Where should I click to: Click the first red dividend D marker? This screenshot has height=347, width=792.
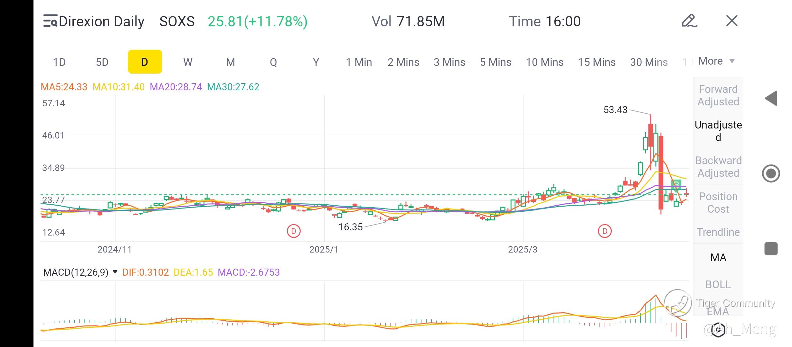(293, 231)
